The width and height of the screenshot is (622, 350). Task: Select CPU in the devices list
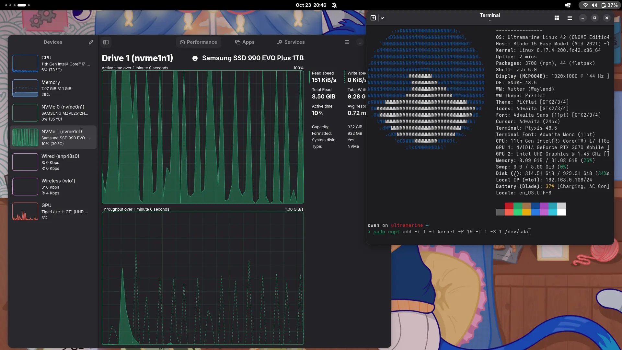click(x=53, y=64)
